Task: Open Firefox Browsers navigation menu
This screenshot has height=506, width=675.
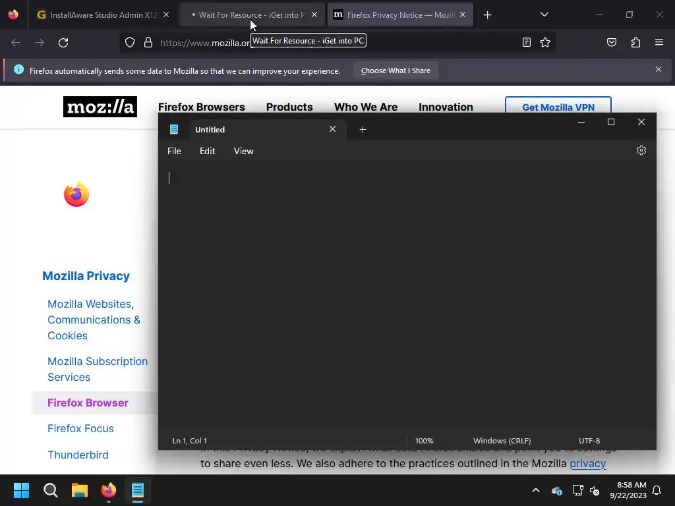Action: pyautogui.click(x=202, y=107)
